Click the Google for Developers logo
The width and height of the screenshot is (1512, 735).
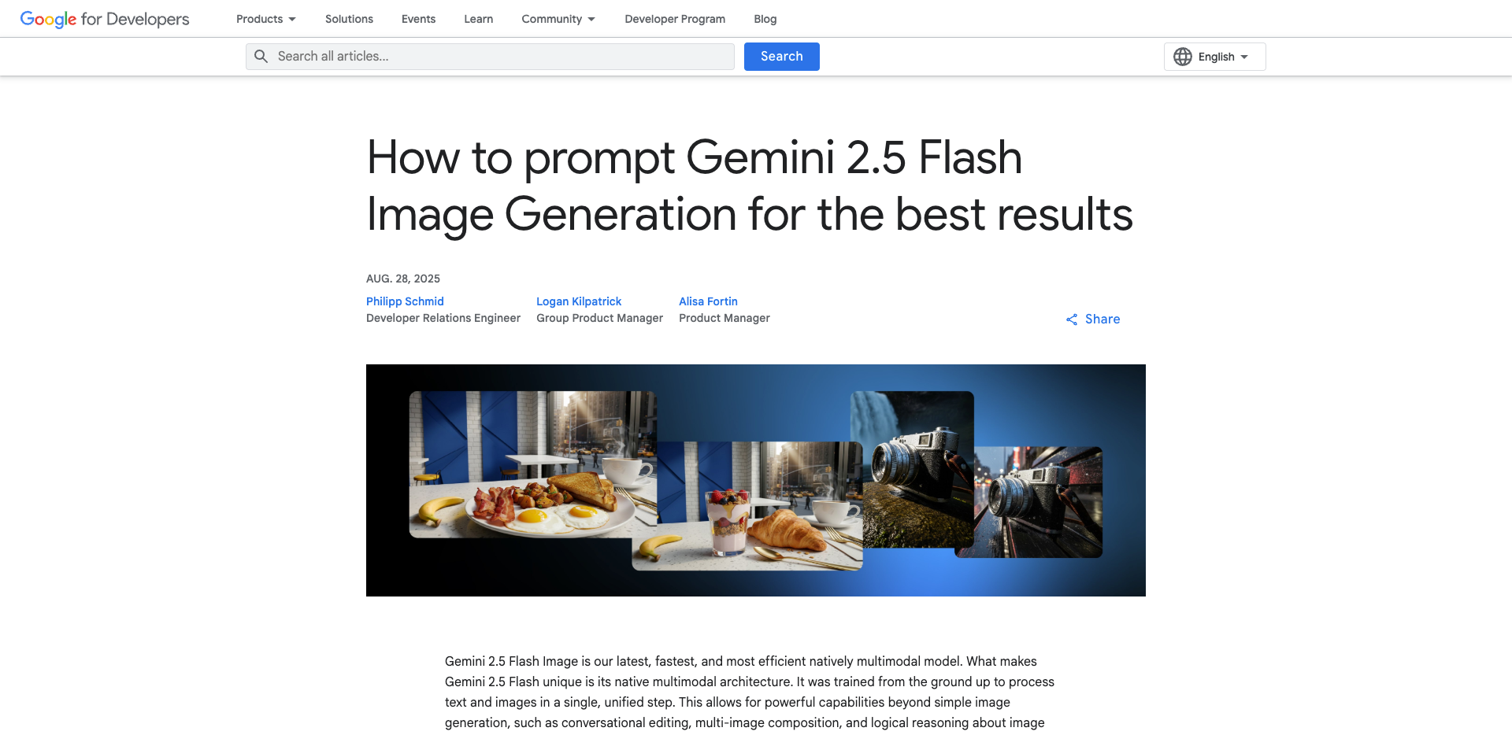(x=105, y=19)
